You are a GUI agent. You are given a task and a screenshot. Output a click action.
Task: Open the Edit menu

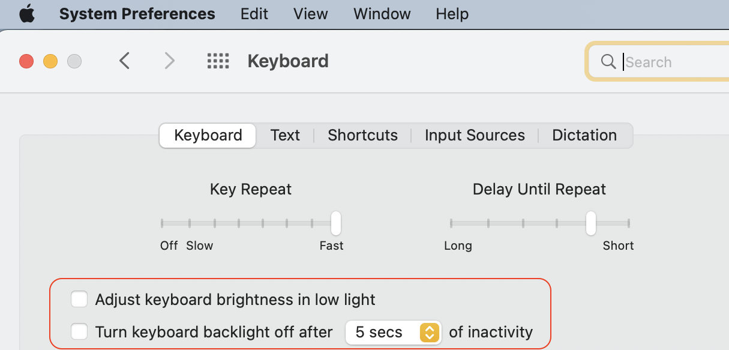[254, 14]
